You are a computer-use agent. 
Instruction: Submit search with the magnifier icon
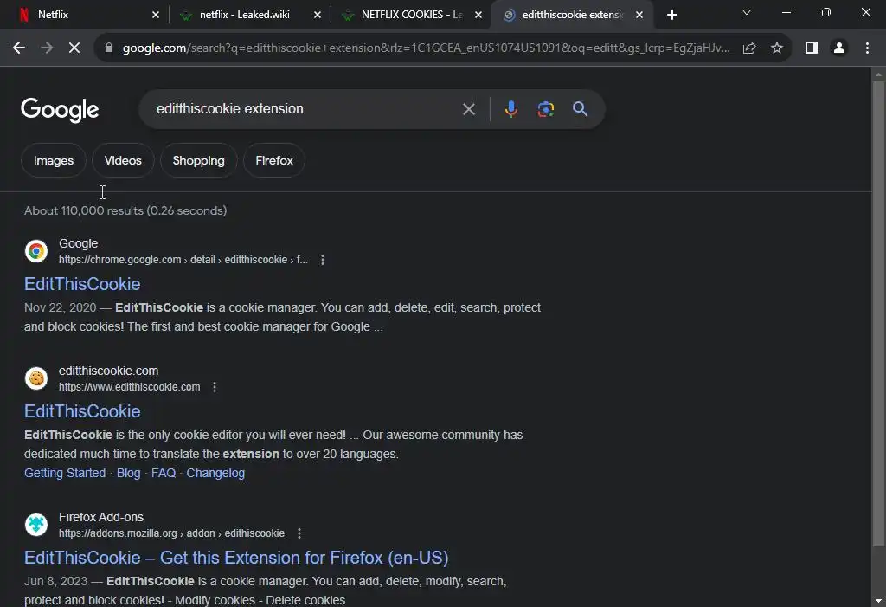tap(580, 108)
